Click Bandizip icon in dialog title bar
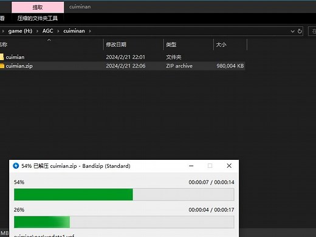Viewport: 316px width, 237px height. [16, 166]
